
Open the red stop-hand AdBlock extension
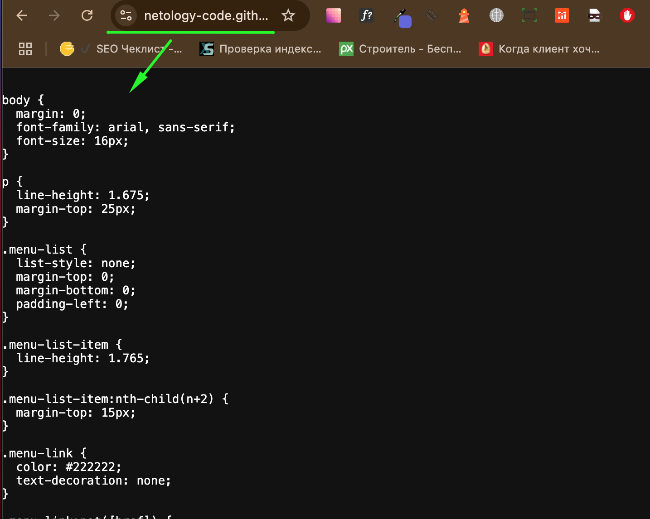tap(627, 16)
